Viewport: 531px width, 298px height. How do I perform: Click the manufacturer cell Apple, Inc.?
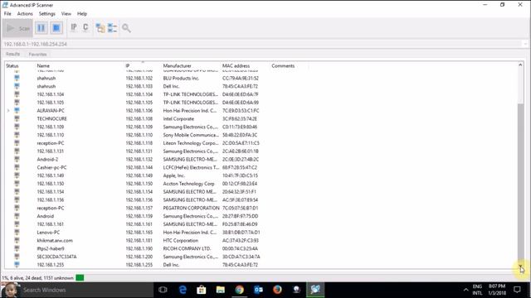click(x=174, y=175)
